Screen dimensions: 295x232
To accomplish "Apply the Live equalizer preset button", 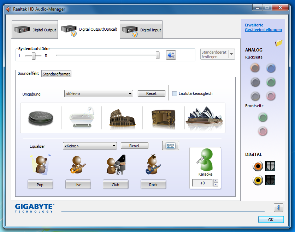I will click(x=78, y=184).
